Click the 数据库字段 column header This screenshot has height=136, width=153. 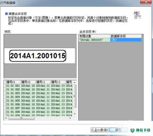[x=126, y=36]
